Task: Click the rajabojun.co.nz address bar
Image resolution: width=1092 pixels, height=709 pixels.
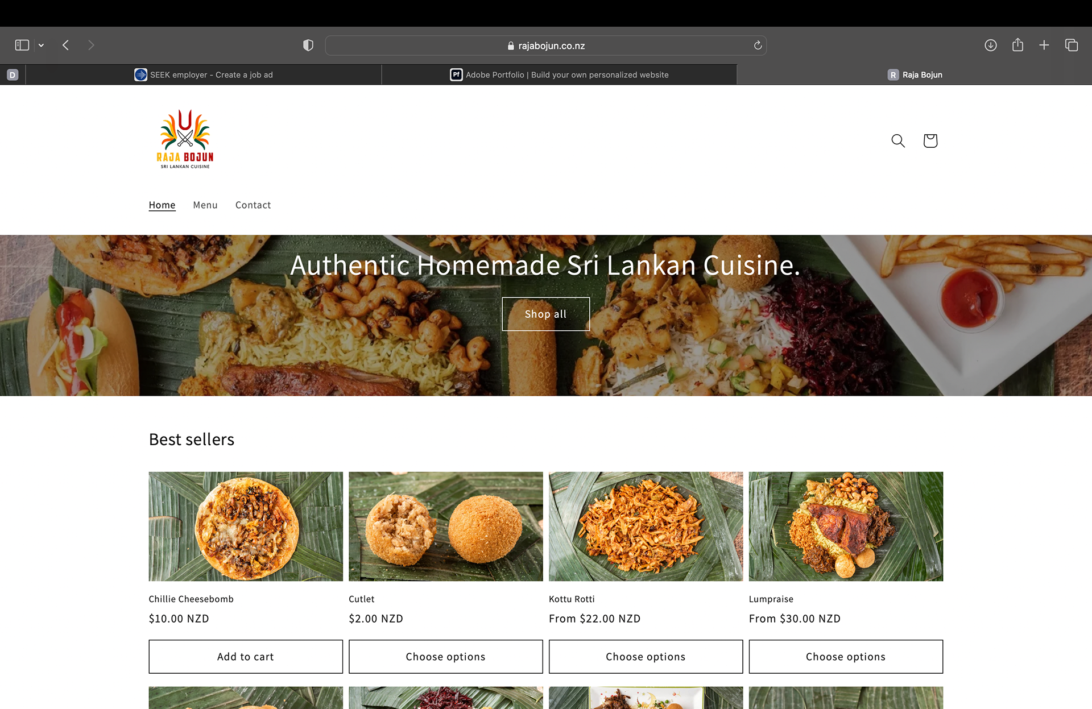Action: tap(545, 45)
